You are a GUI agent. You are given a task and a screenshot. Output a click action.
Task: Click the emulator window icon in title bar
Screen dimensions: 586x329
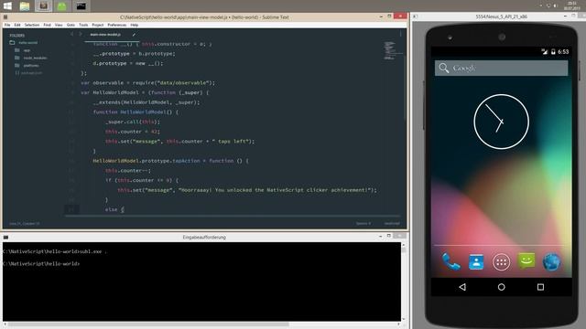pyautogui.click(x=415, y=16)
